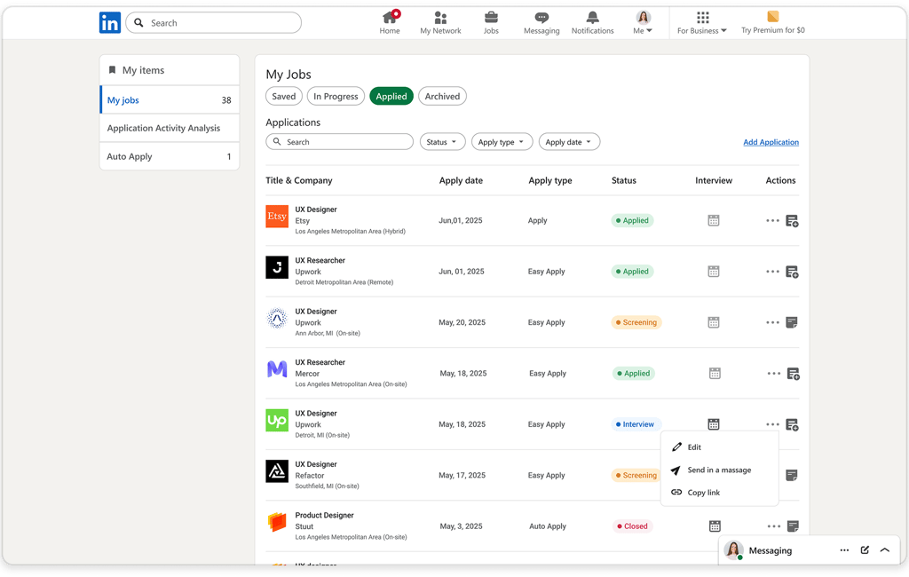Open interview calendar for Stuut Product Designer
Image resolution: width=909 pixels, height=577 pixels.
tap(715, 526)
